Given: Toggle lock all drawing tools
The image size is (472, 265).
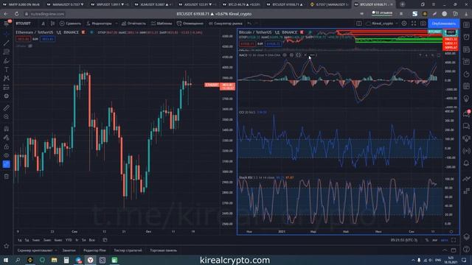Looking at the screenshot, I should [x=7, y=146].
